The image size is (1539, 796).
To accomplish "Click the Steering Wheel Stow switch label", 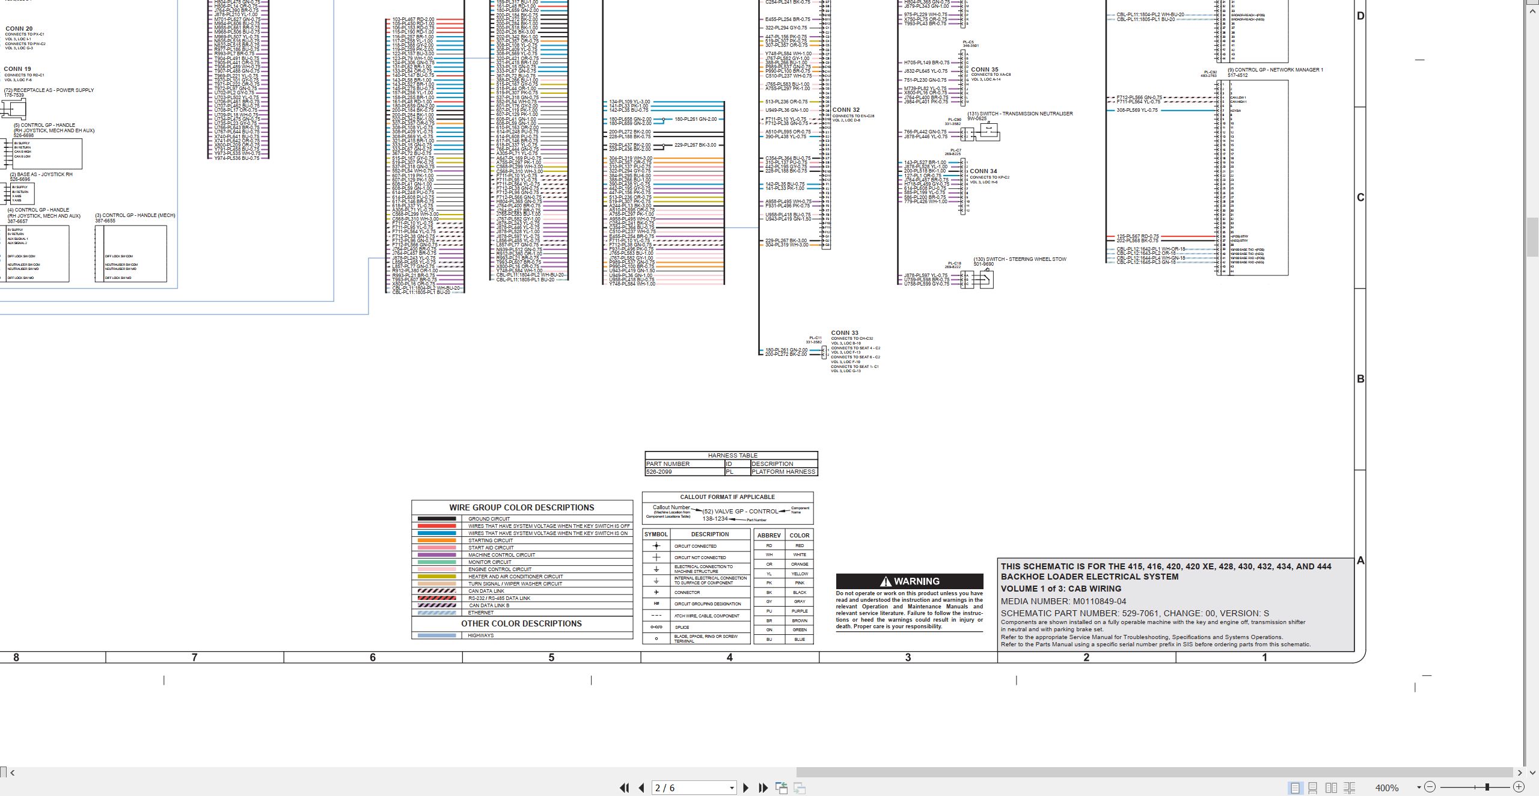I will pos(1020,259).
